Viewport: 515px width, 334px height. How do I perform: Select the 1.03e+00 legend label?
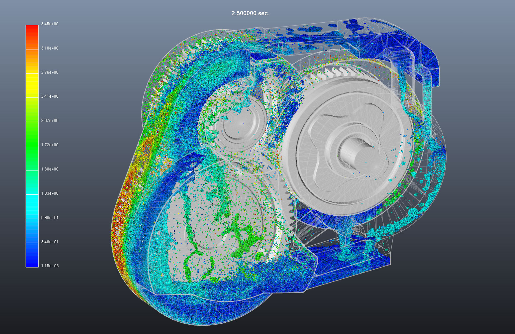50,193
